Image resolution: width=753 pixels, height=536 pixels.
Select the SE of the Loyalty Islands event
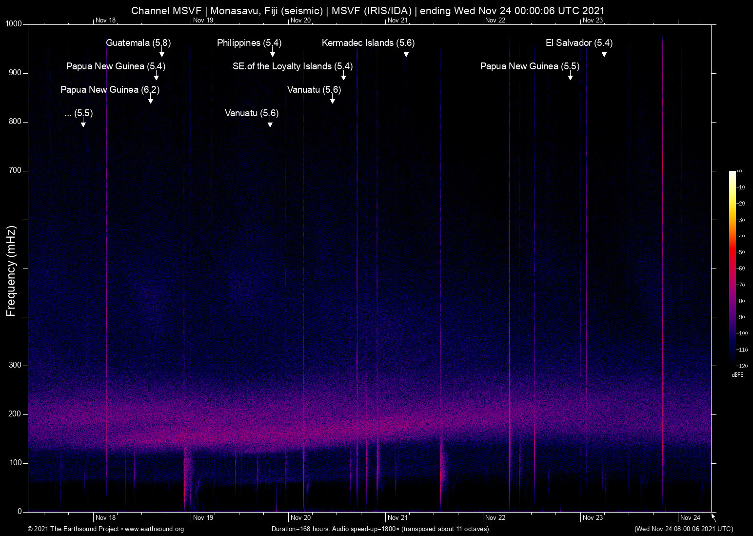293,66
